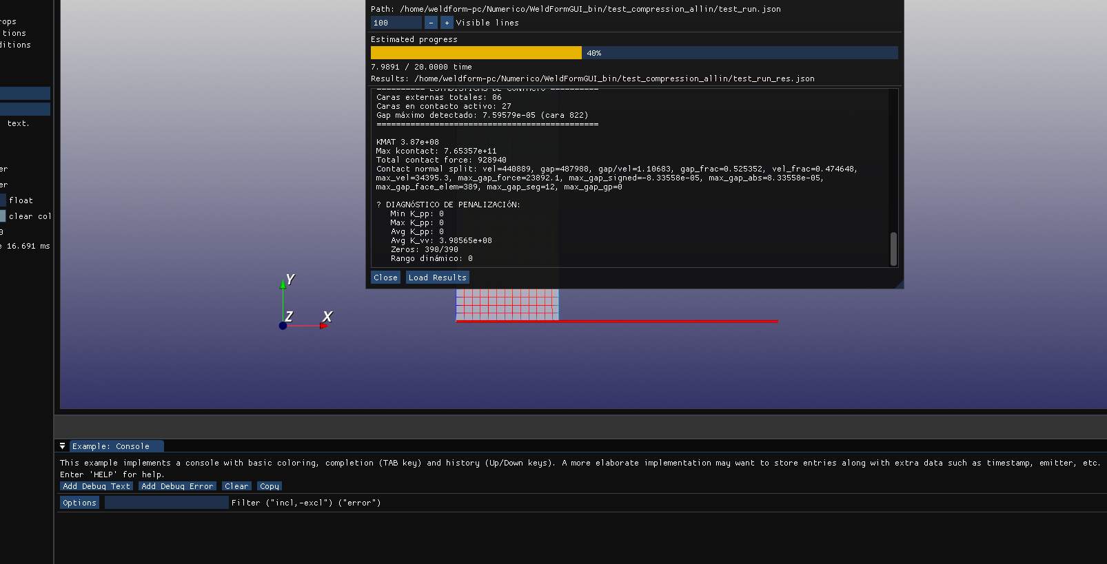Copy the console contents
1107x564 pixels.
(269, 486)
